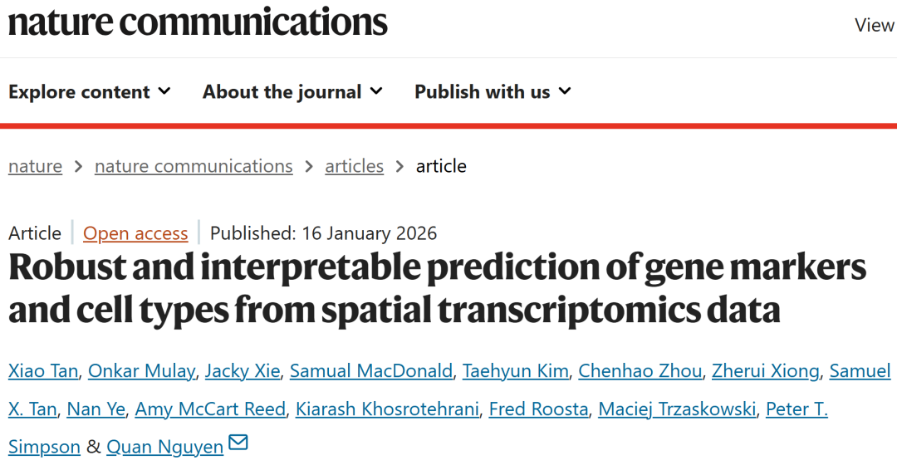Open the About the journal dropdown
This screenshot has width=897, height=465.
pos(292,91)
